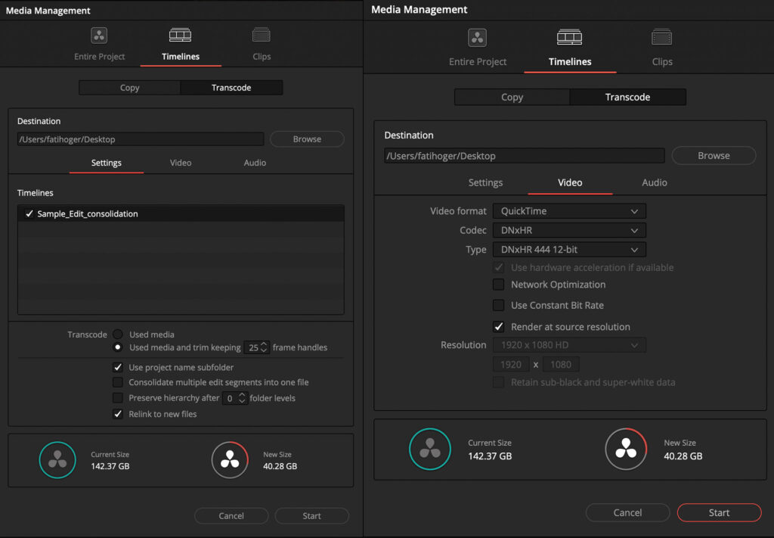The height and width of the screenshot is (538, 774).
Task: Click 'Use hardware acceleration if available' checkbox
Action: [499, 267]
